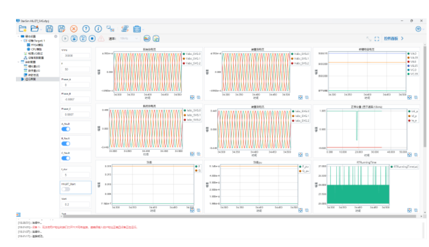The height and width of the screenshot is (247, 429).
Task: Click the Vrms input field
Action: pyautogui.click(x=76, y=56)
